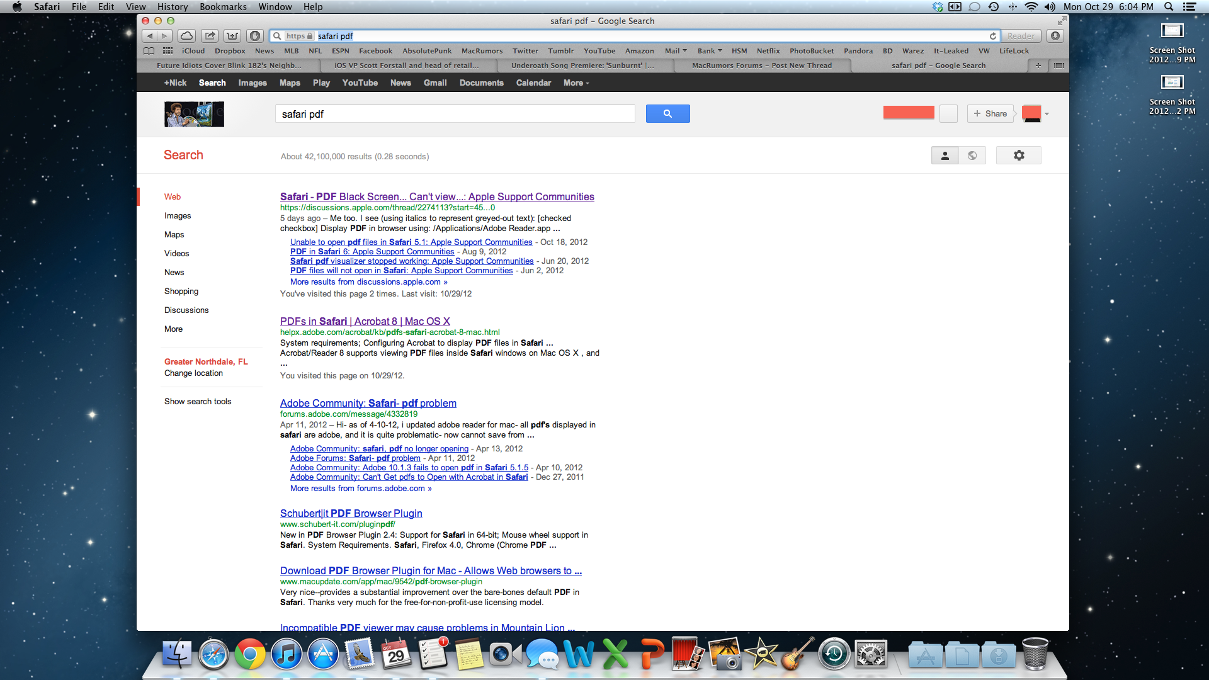Open the Google settings gear
Viewport: 1209px width, 680px height.
1019,156
